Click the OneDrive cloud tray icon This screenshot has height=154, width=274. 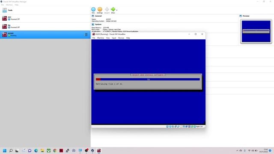(241, 151)
